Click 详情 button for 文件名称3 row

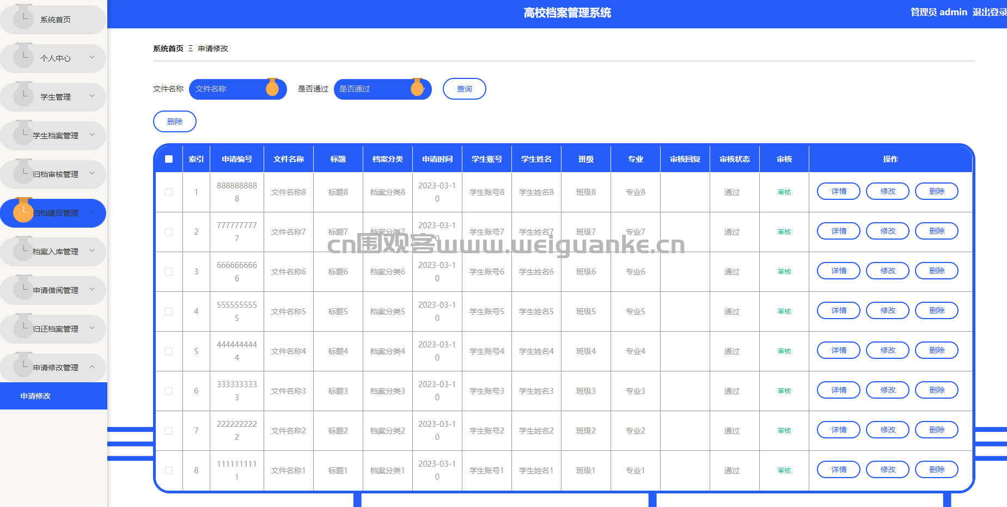tap(838, 390)
